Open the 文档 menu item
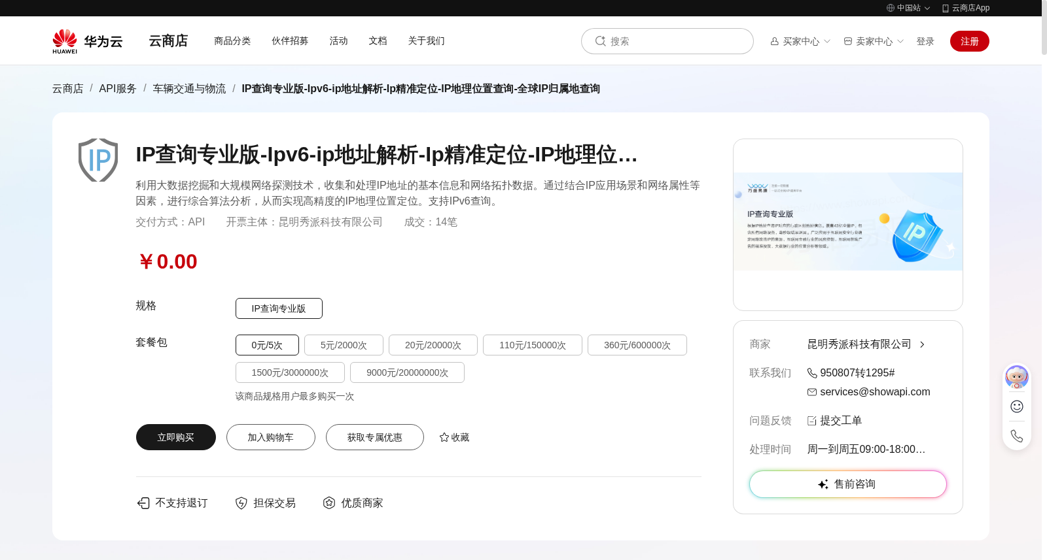The width and height of the screenshot is (1047, 560). 378,41
